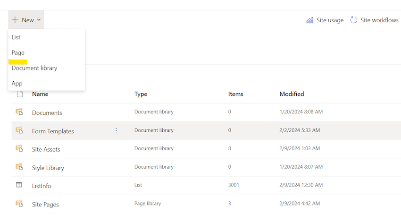Select List from the New menu

[16, 37]
